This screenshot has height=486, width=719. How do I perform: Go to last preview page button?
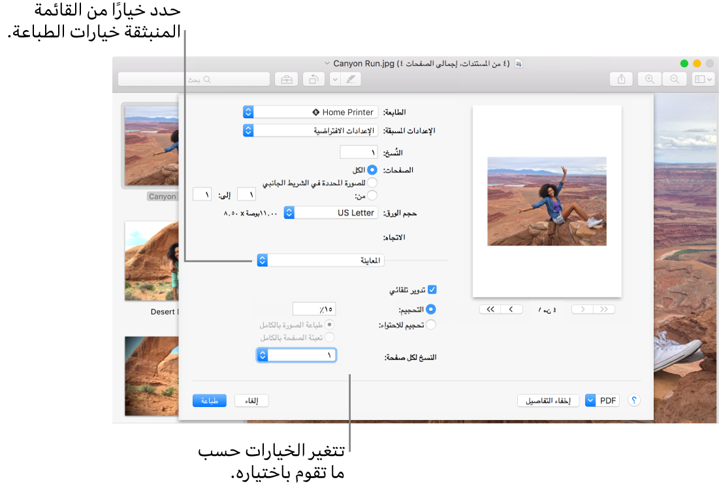[x=604, y=309]
